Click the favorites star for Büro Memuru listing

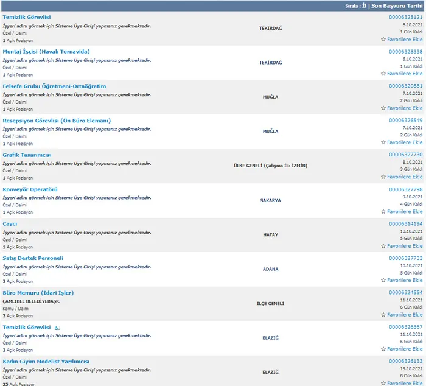pos(383,315)
